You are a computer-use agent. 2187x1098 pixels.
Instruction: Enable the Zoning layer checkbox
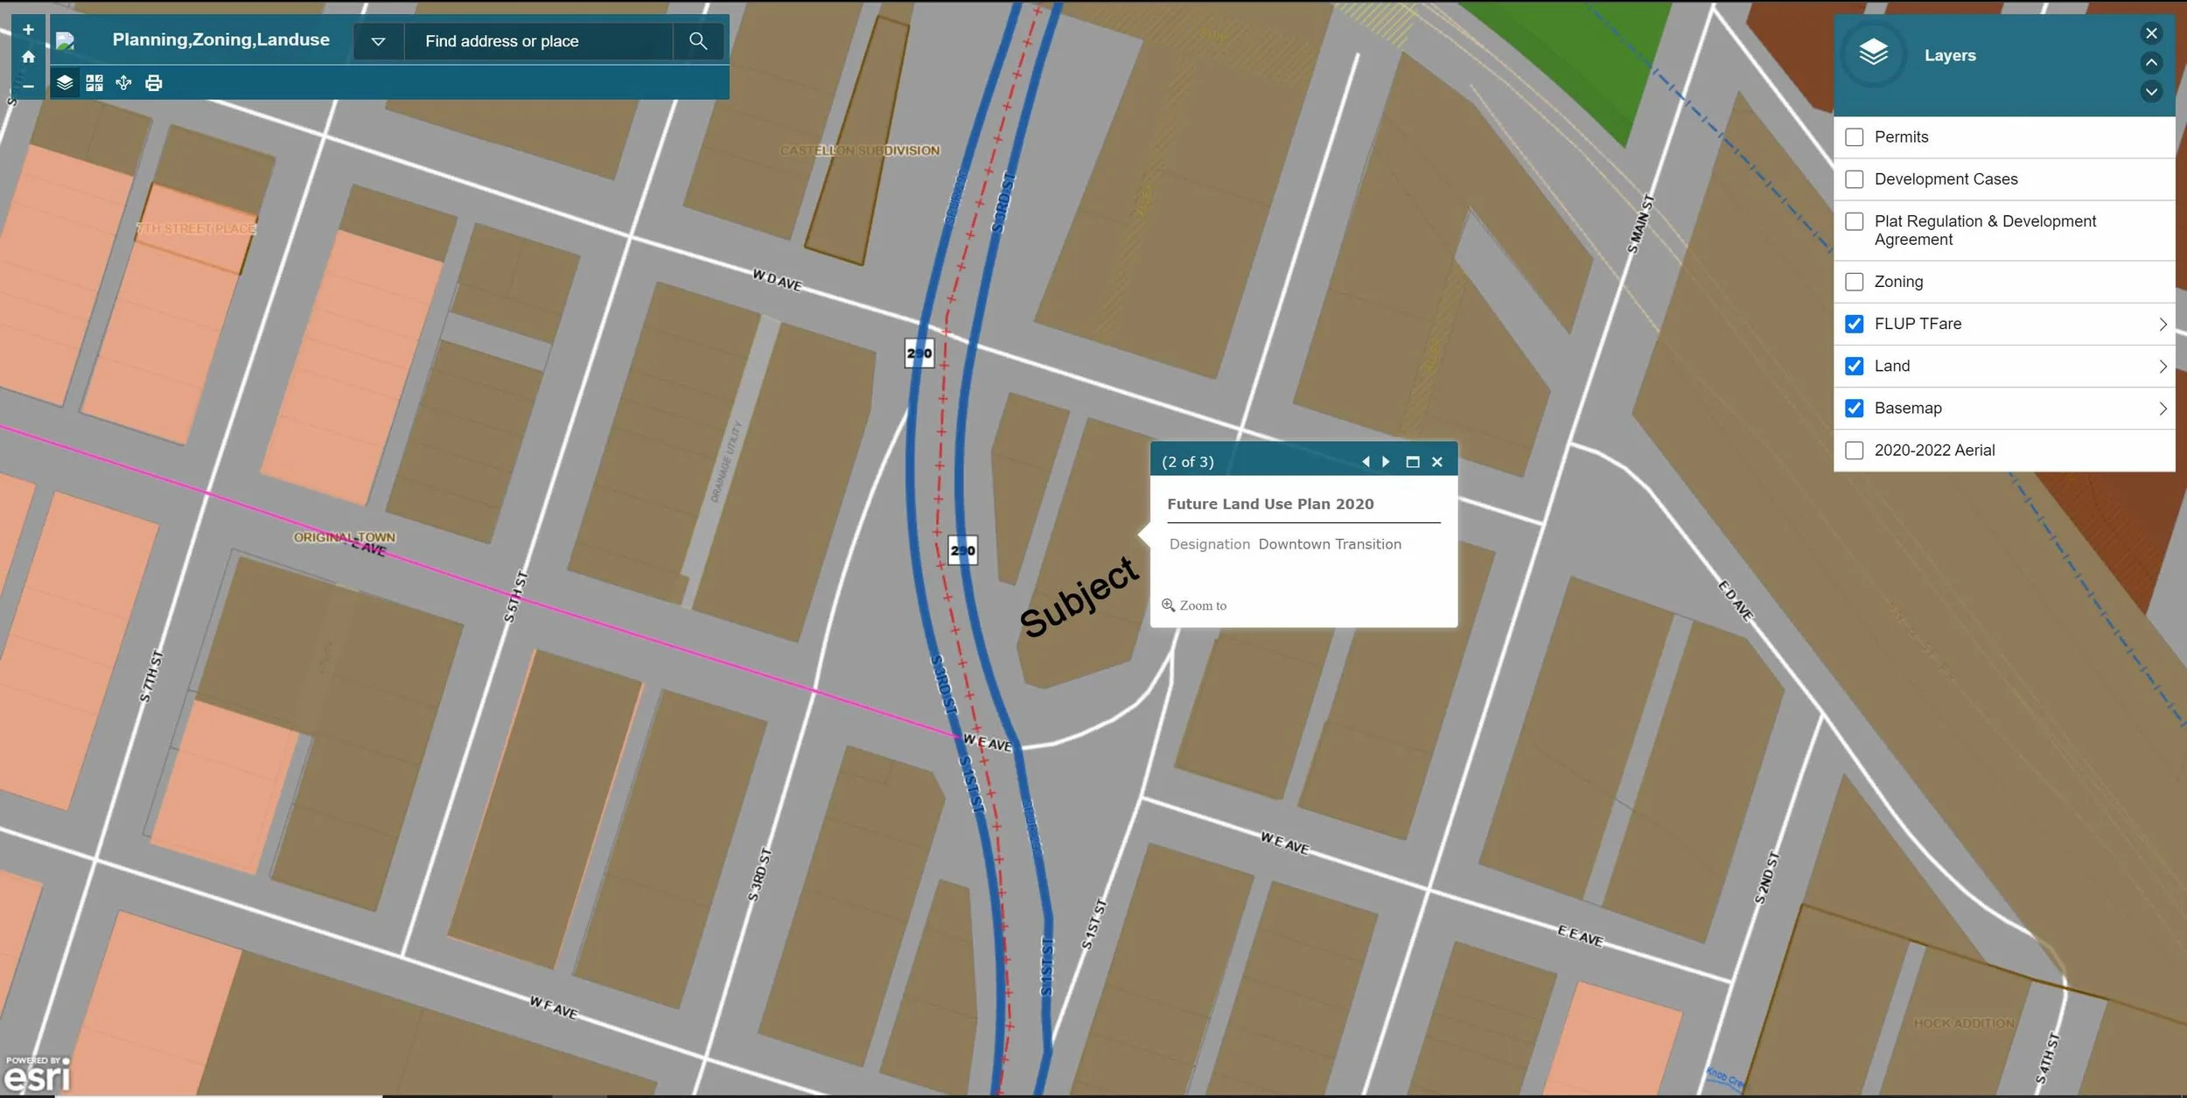[x=1854, y=282]
